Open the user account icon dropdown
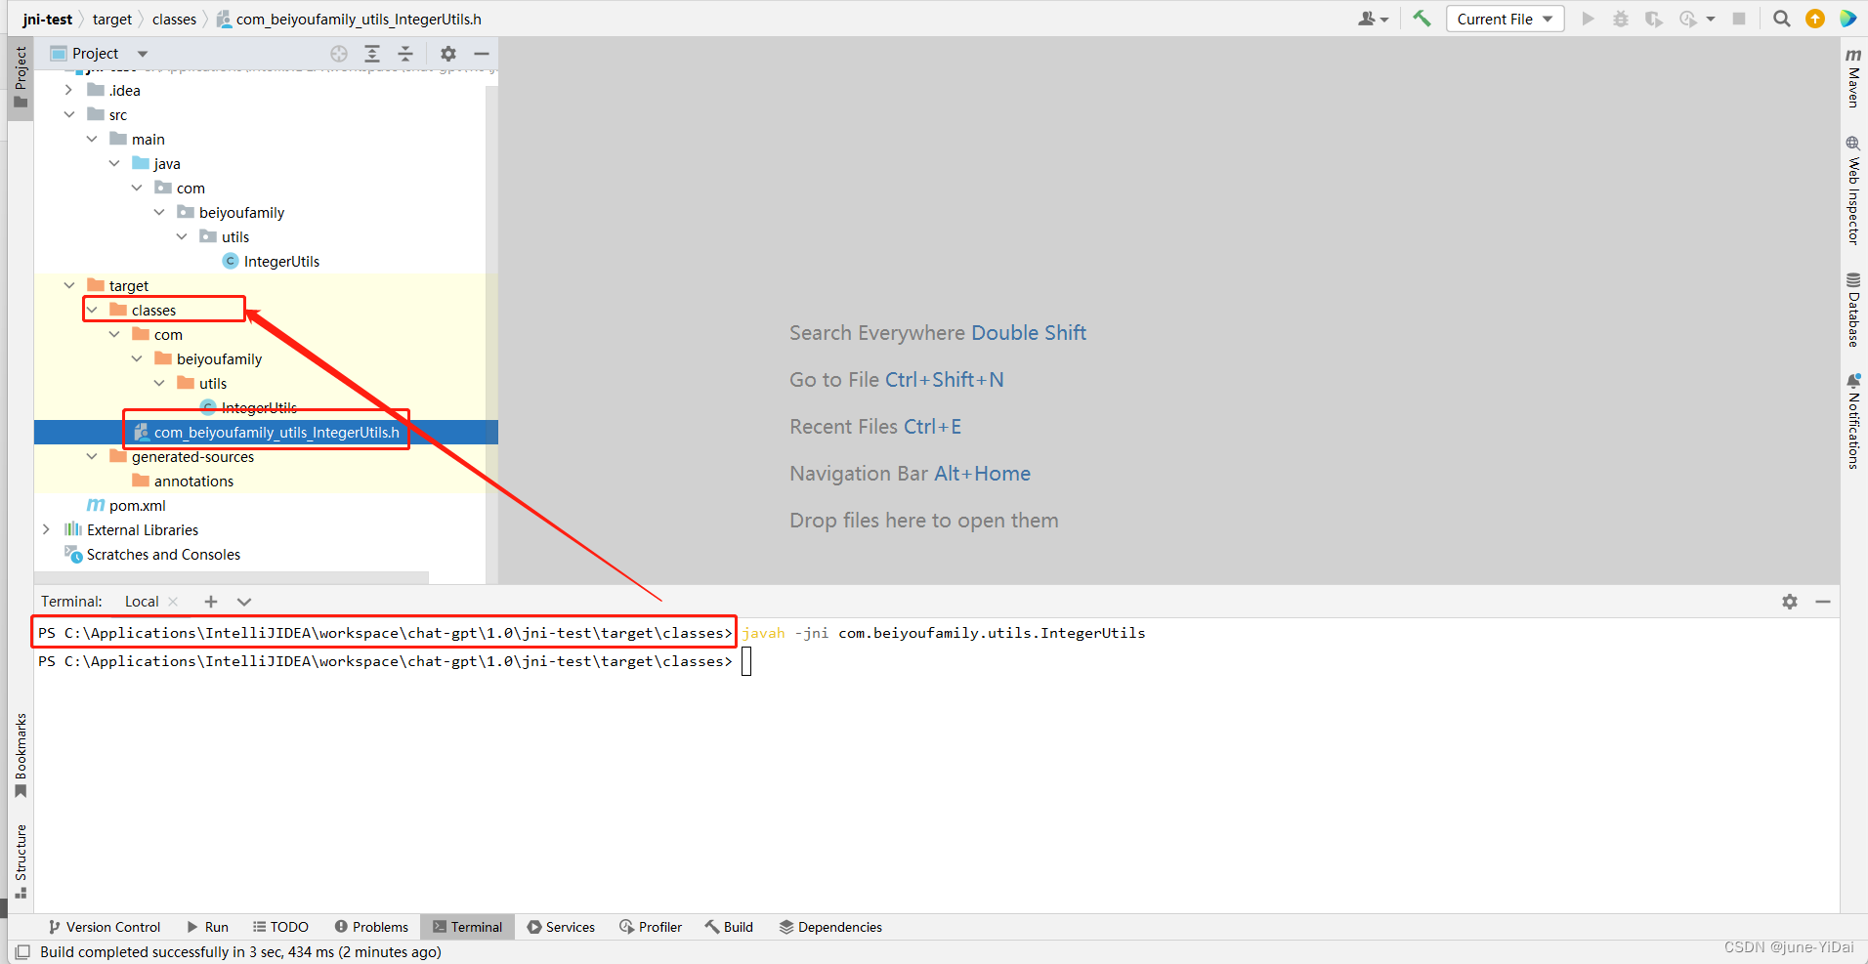Viewport: 1868px width, 964px height. tap(1373, 19)
